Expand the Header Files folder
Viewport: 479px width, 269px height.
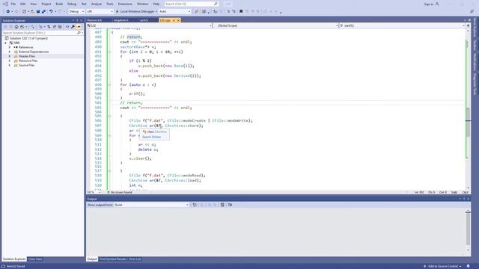click(10, 56)
